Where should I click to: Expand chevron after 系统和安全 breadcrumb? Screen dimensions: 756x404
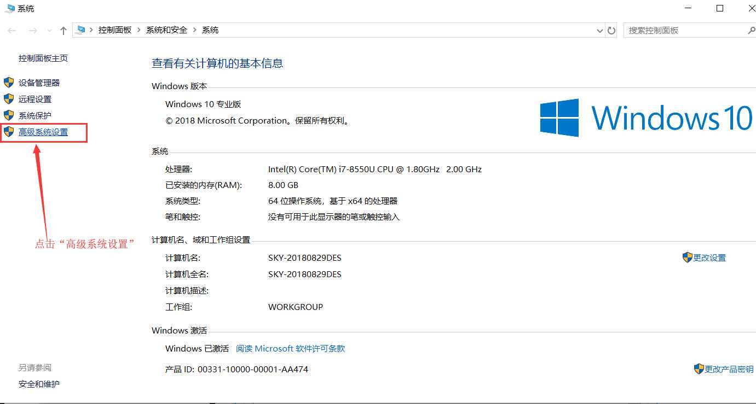pos(195,30)
